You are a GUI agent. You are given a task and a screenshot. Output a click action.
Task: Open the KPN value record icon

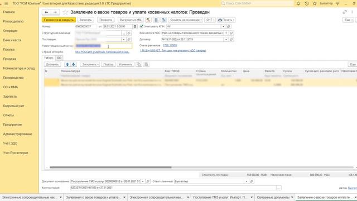coord(229,26)
